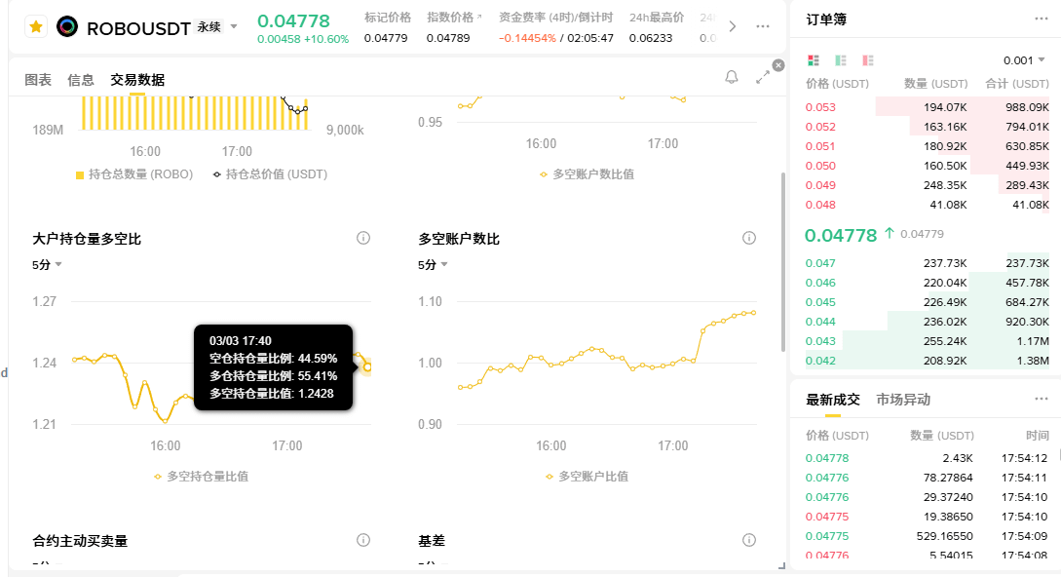Open 最新成交 panel more options menu
1061x577 pixels.
point(1042,399)
